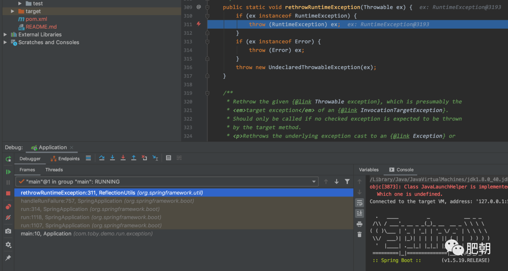Click the UndeclaredThrowableException code on line 316
This screenshot has height=271, width=508.
click(x=314, y=67)
